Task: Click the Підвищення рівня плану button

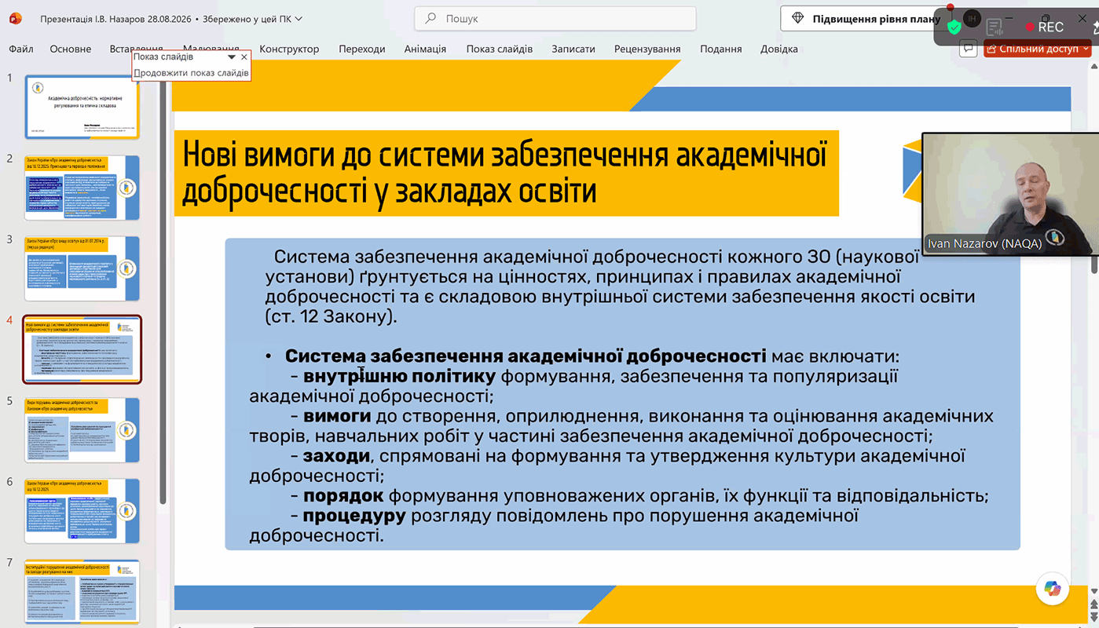Action: tap(866, 19)
